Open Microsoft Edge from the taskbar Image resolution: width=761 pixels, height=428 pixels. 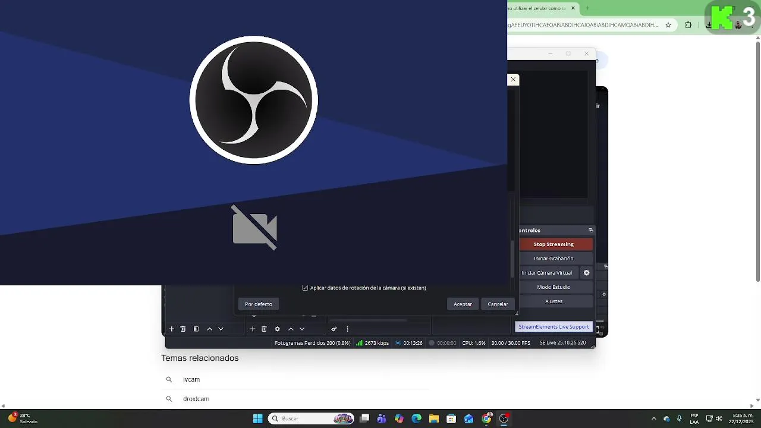click(417, 418)
